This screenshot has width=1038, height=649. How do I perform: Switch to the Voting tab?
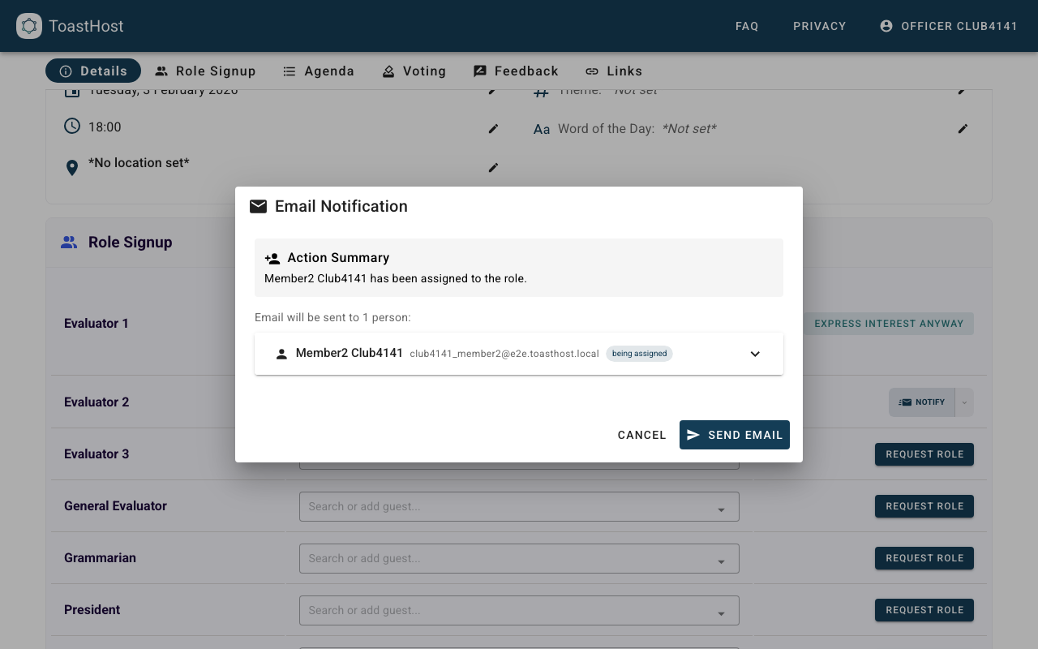point(414,71)
